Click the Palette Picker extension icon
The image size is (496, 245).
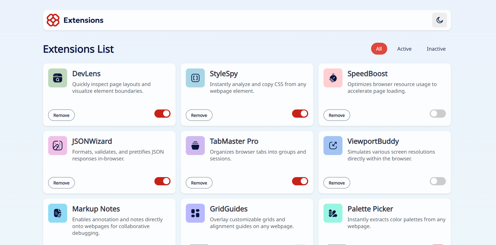pyautogui.click(x=333, y=213)
